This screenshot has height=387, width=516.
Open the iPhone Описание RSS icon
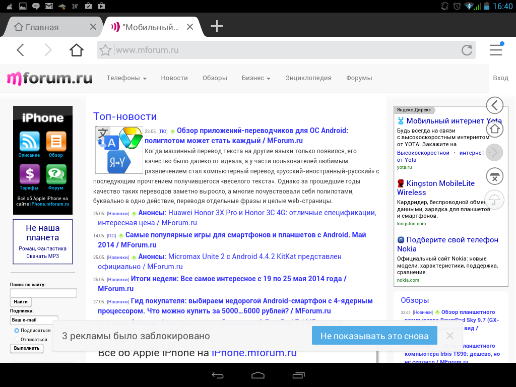[29, 141]
